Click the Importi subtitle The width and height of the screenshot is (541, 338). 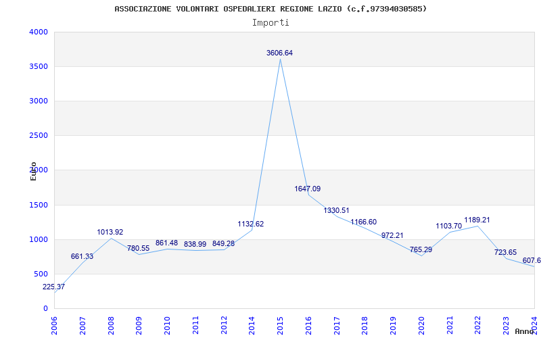(x=270, y=23)
